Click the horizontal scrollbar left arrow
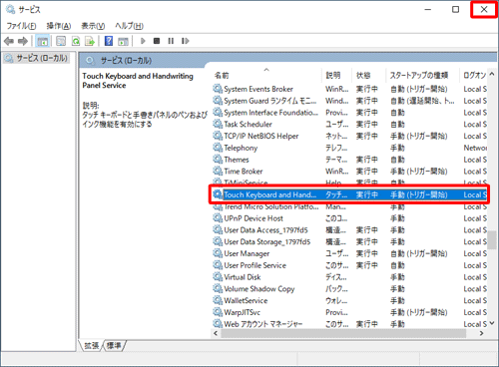499x367 pixels. 216,333
